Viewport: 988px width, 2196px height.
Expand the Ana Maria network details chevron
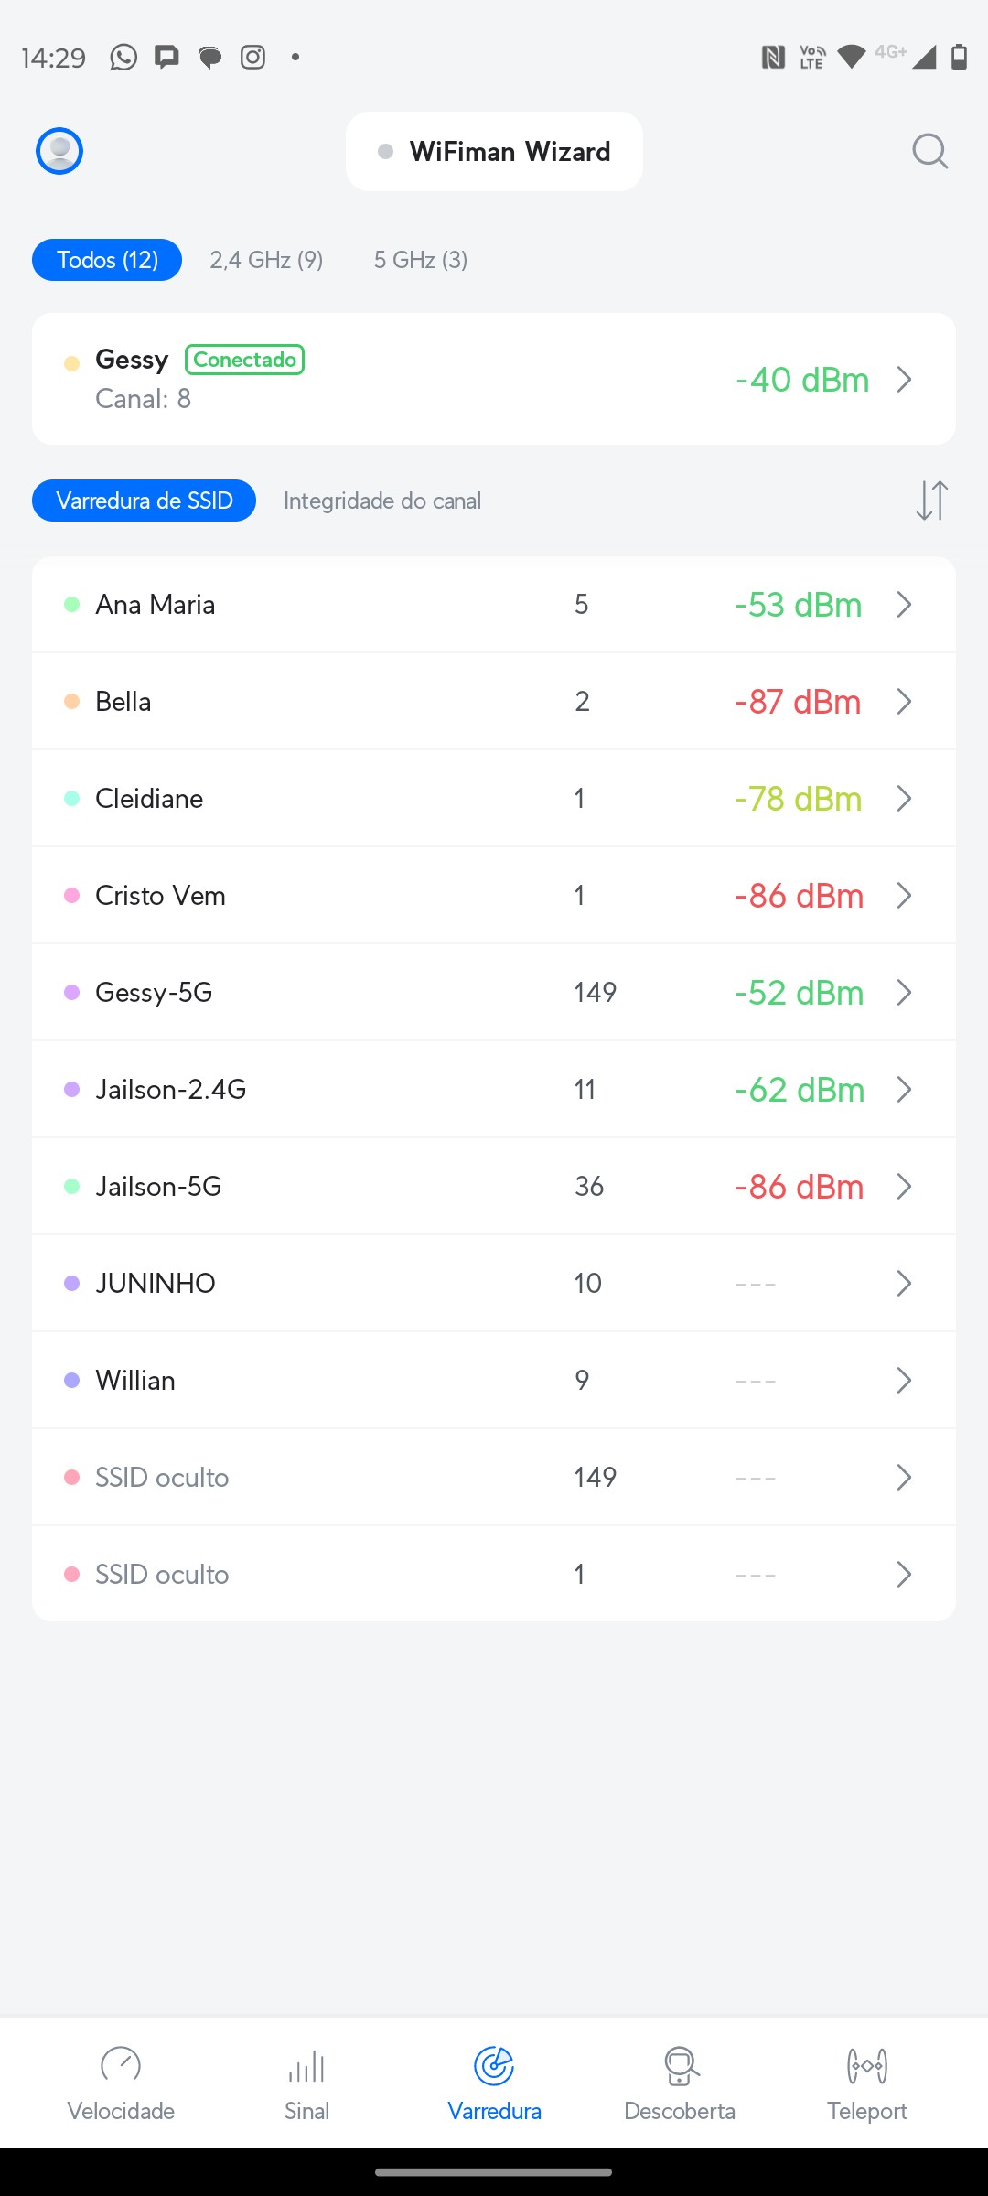pyautogui.click(x=904, y=605)
